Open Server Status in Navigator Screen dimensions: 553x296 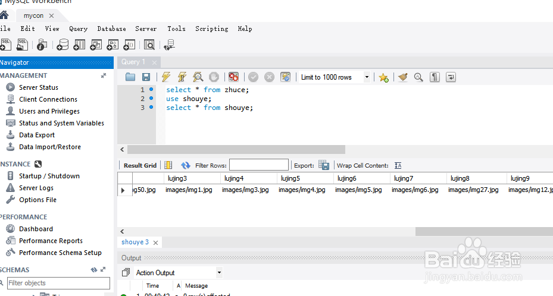pyautogui.click(x=39, y=87)
